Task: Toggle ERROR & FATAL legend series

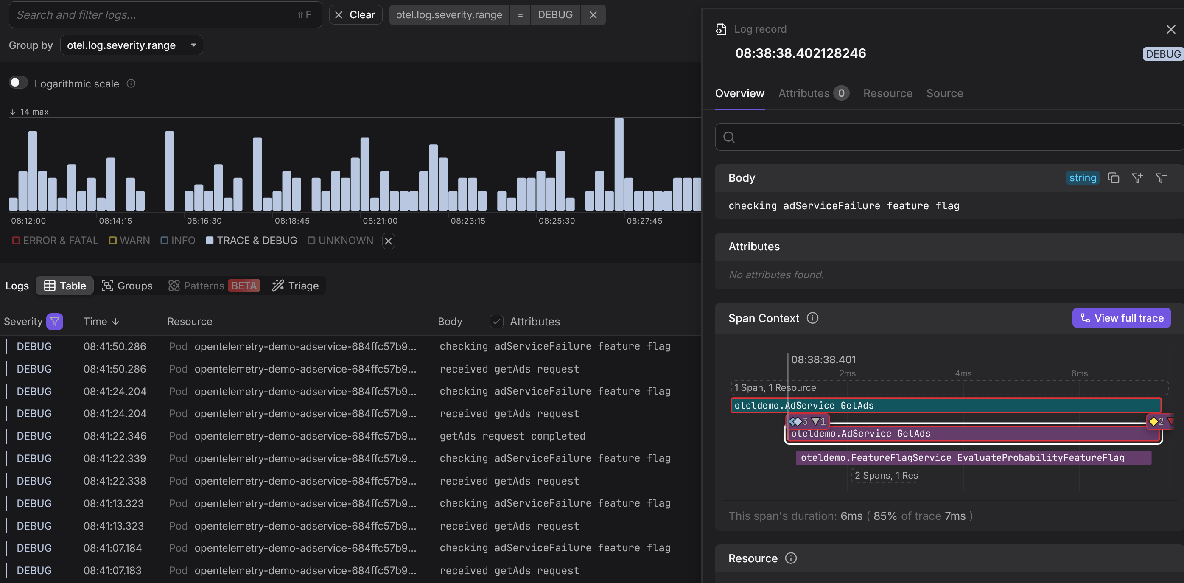Action: click(x=55, y=241)
